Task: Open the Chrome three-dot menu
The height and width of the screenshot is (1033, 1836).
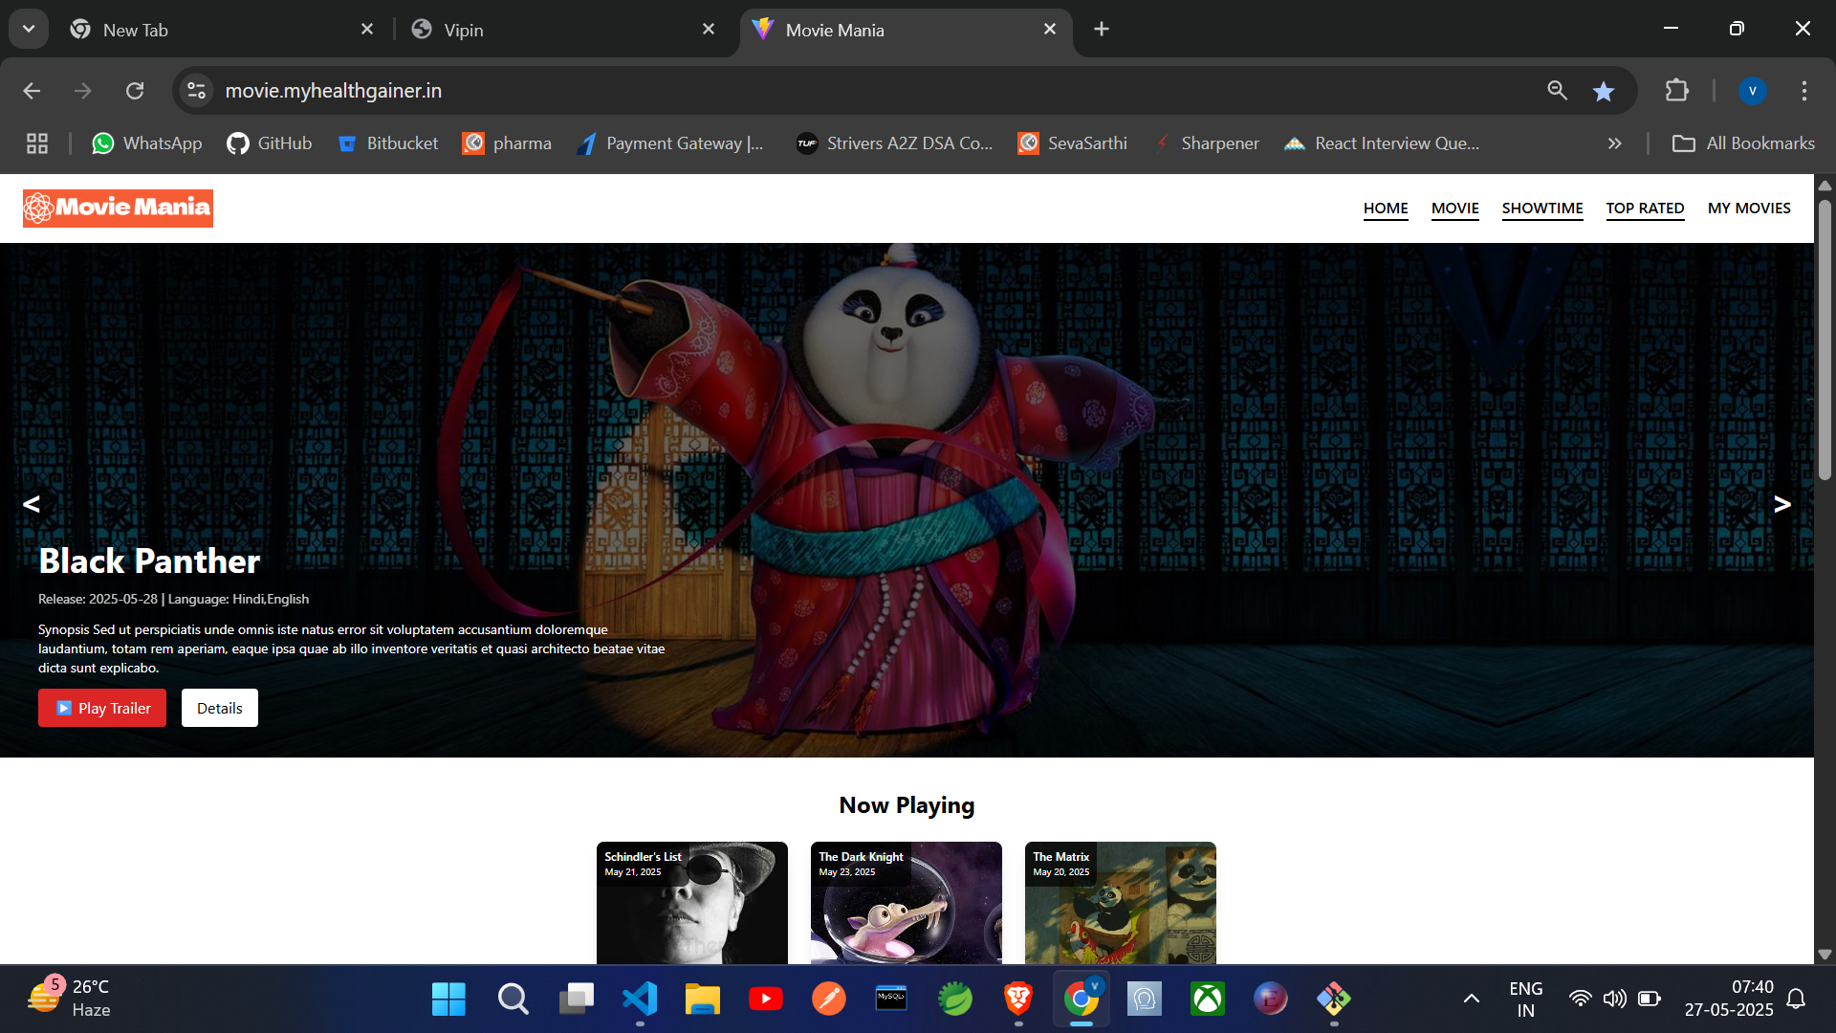Action: 1804,91
